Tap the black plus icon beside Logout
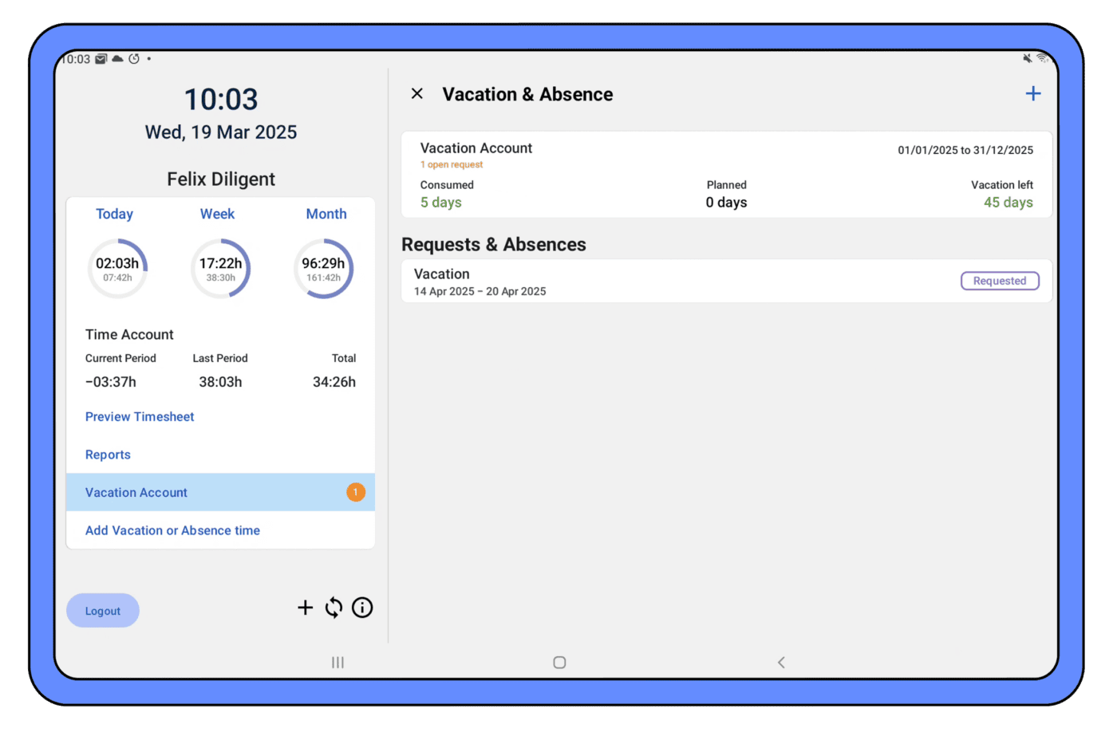The width and height of the screenshot is (1117, 732). (305, 608)
